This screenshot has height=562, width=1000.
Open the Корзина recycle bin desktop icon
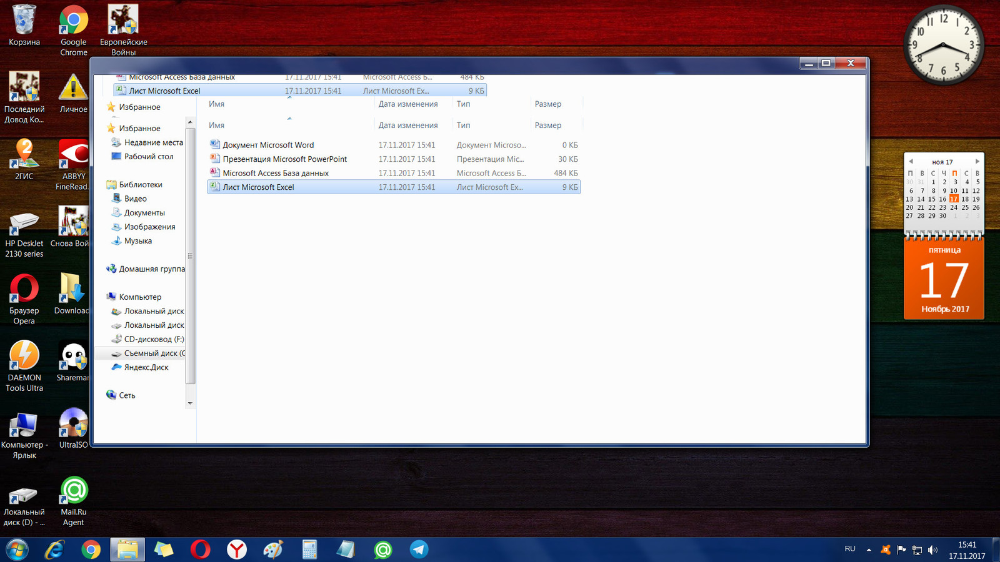point(24,25)
